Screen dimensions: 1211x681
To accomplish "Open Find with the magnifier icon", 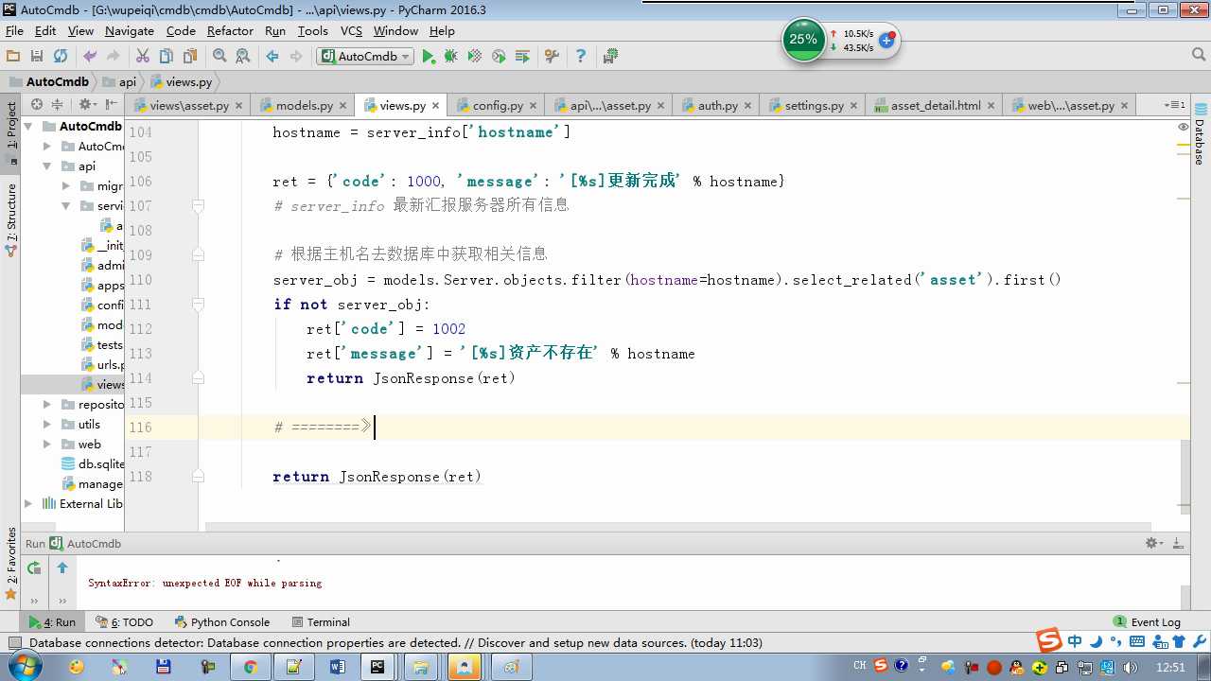I will click(x=219, y=56).
